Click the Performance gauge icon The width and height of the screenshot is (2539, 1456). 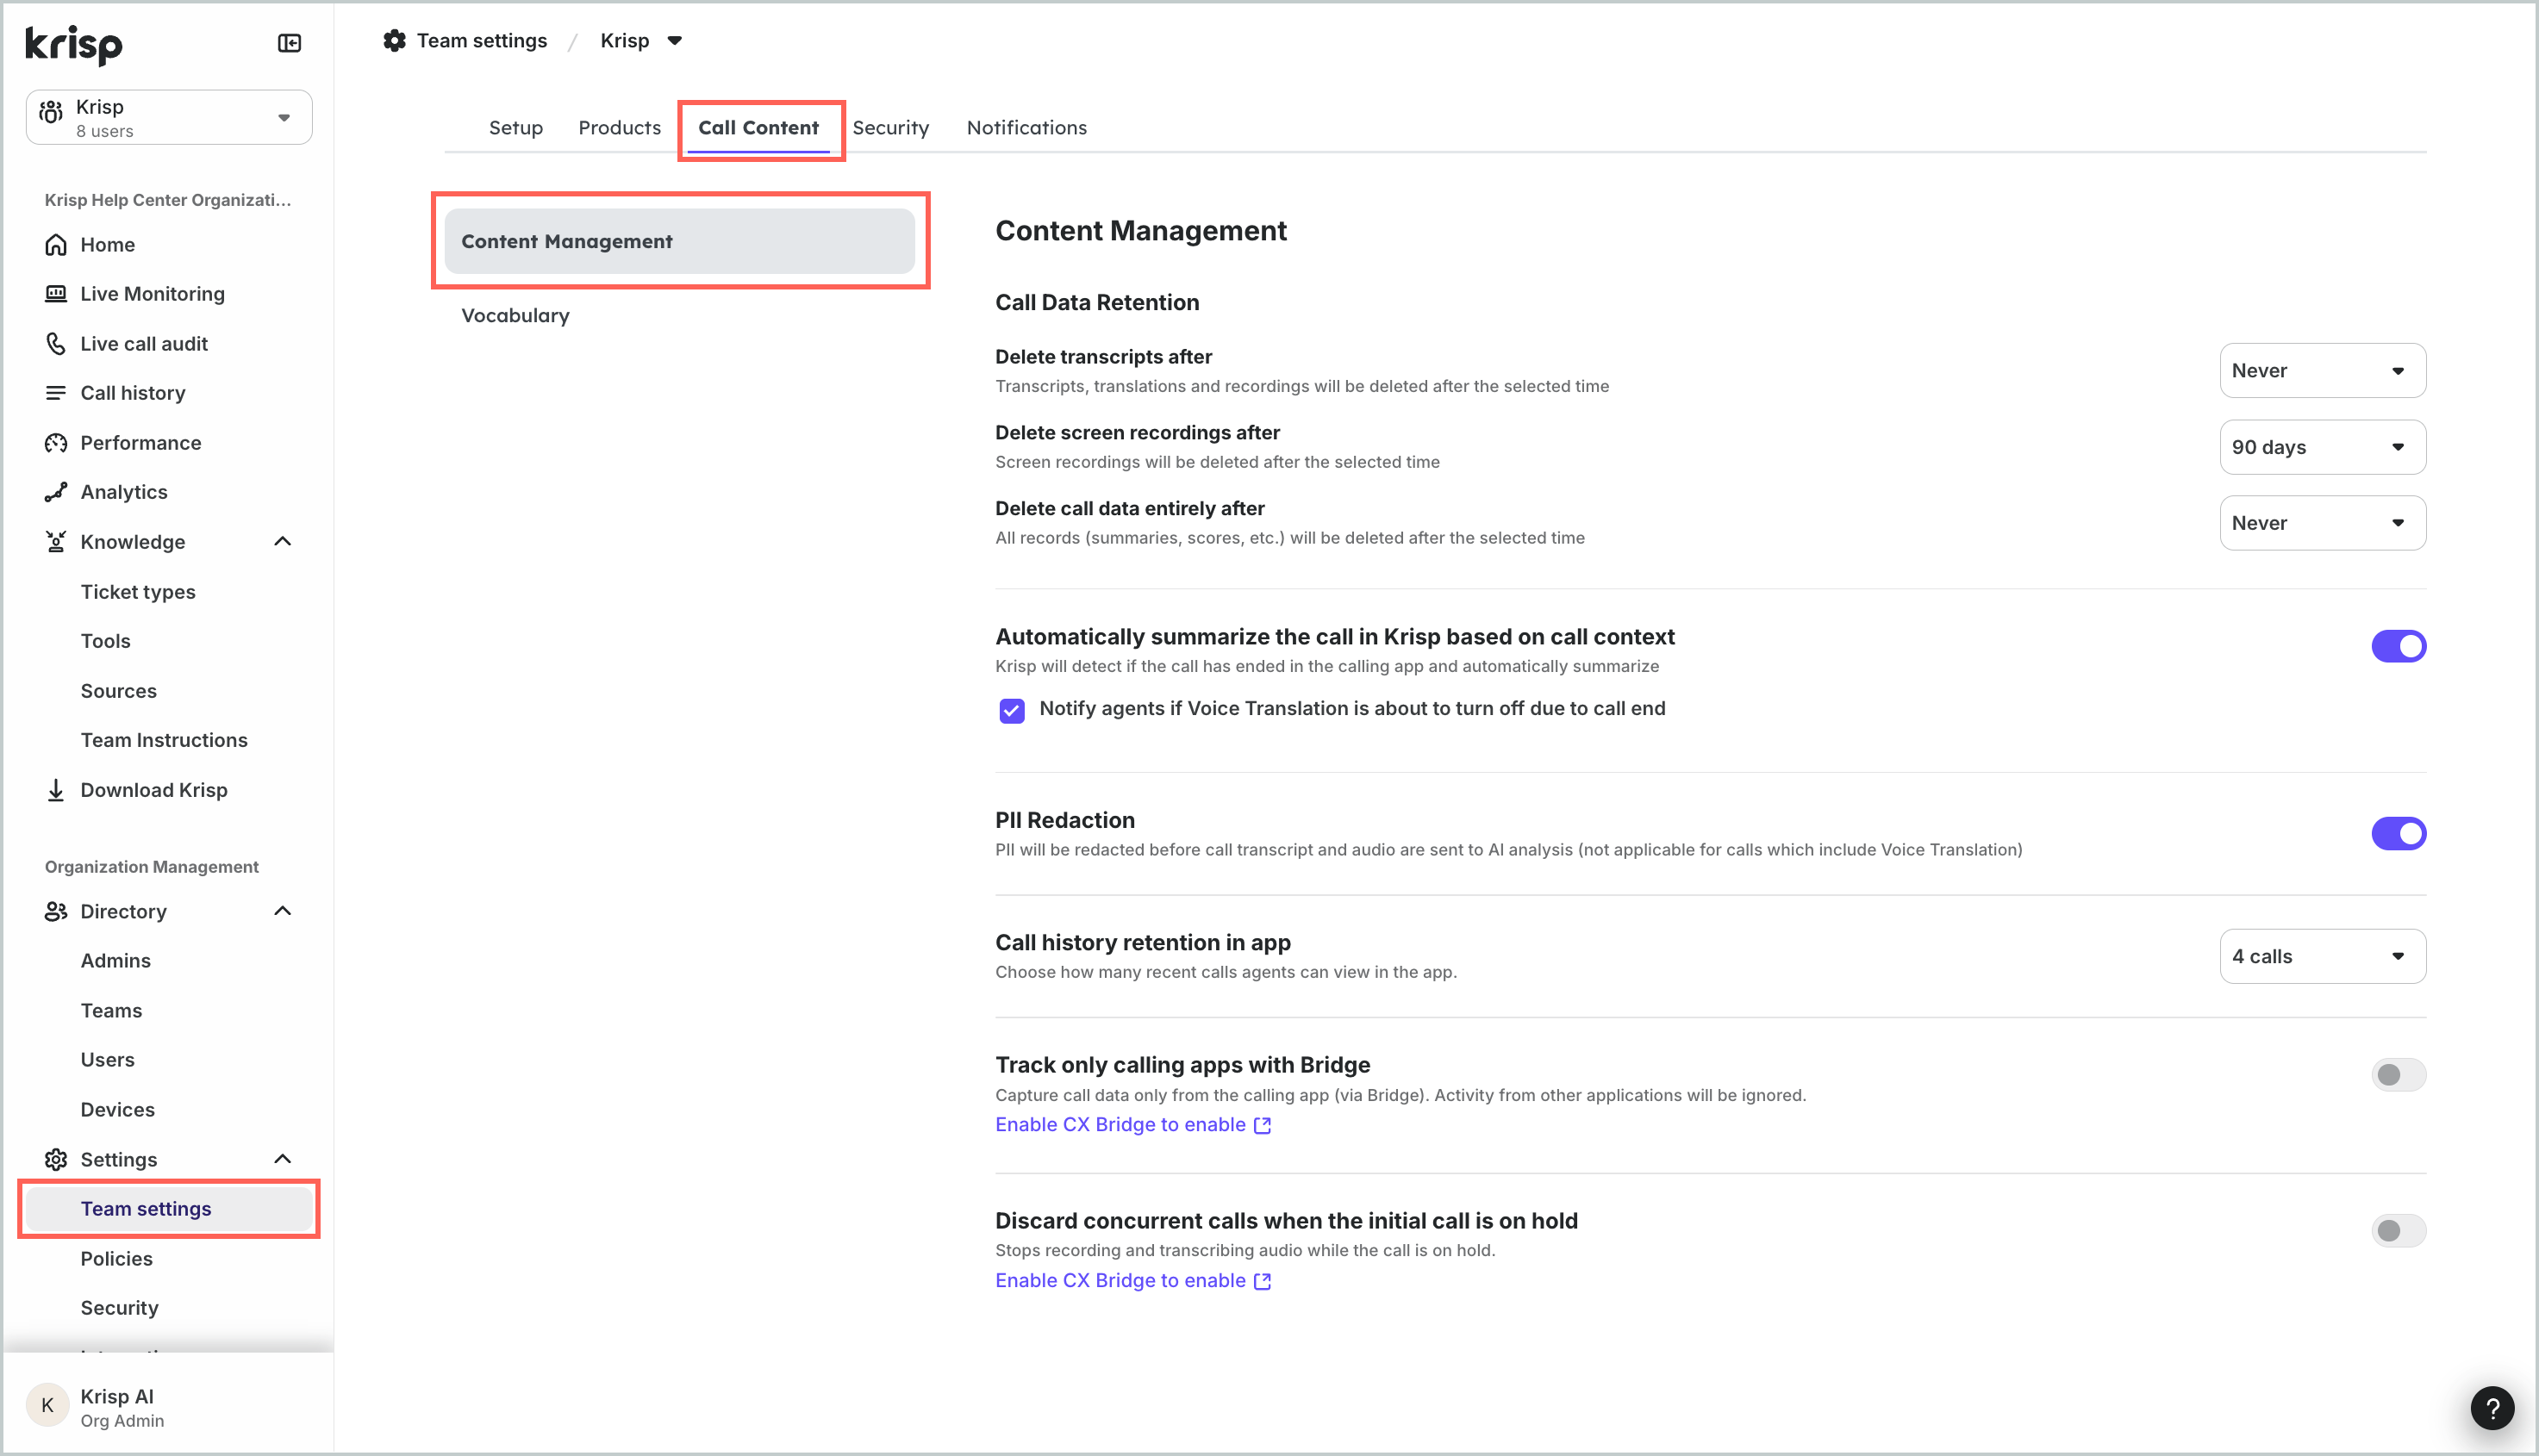click(x=56, y=443)
